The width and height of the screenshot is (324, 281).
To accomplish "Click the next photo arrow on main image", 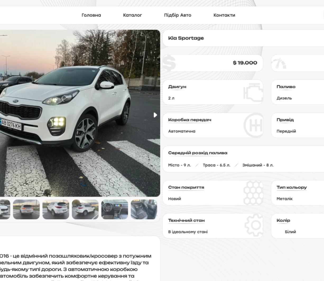I will click(x=155, y=115).
